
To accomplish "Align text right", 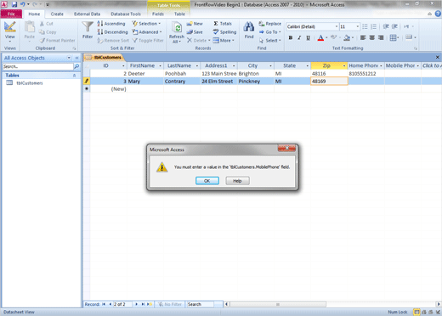I will tap(381, 37).
